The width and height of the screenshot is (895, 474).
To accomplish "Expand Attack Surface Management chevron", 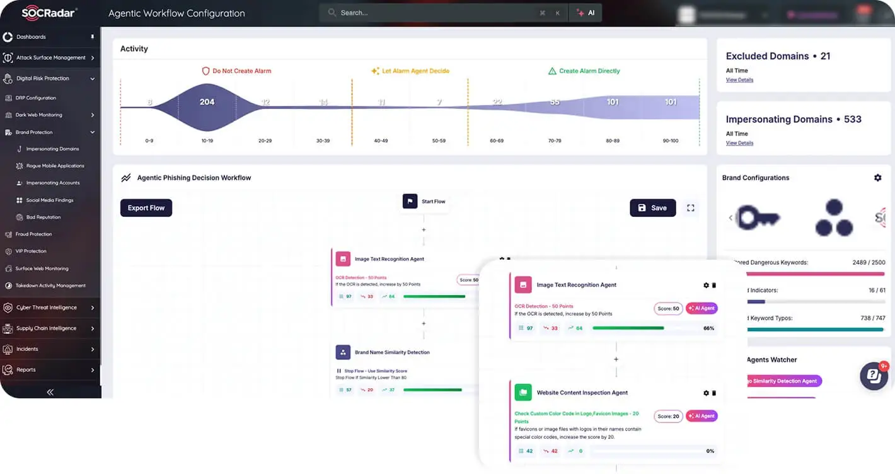I will coord(93,58).
